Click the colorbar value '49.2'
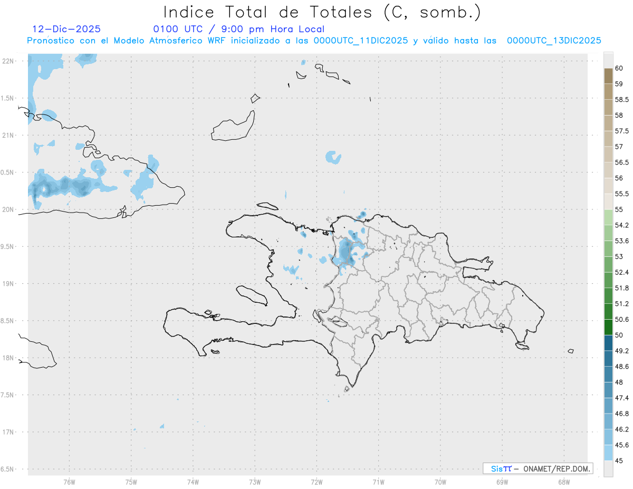Screen dimensions: 633x489 [622, 351]
